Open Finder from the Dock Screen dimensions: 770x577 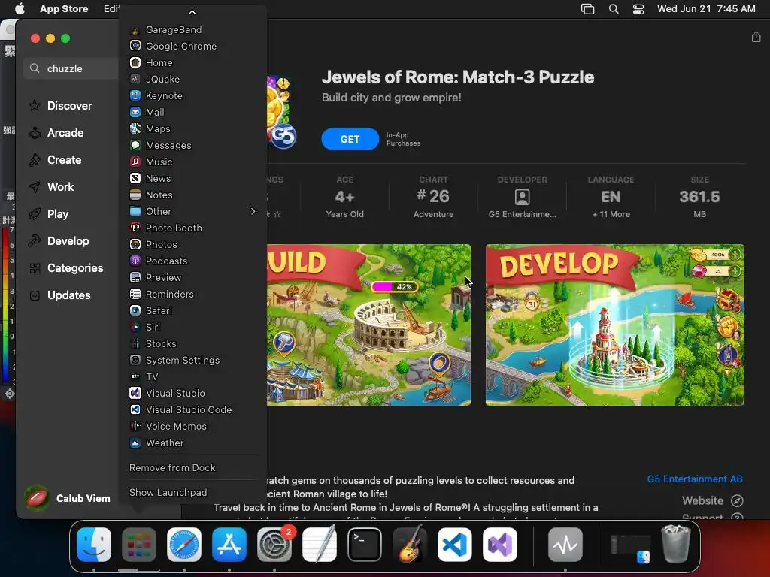click(94, 544)
